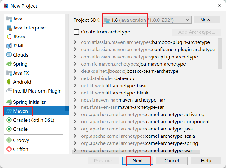Click the Maven m icon
The image size is (226, 168).
click(x=9, y=111)
